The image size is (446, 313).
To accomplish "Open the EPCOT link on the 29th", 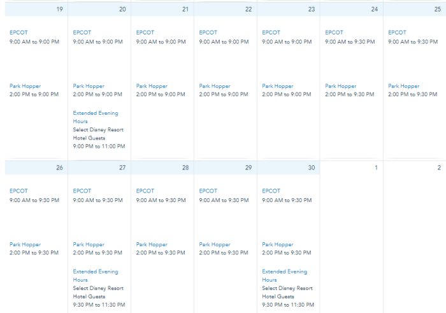I will coord(208,191).
